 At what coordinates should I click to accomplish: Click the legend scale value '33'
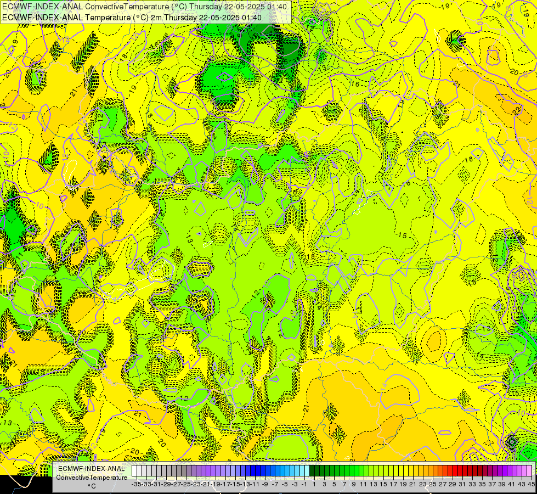[x=472, y=484]
